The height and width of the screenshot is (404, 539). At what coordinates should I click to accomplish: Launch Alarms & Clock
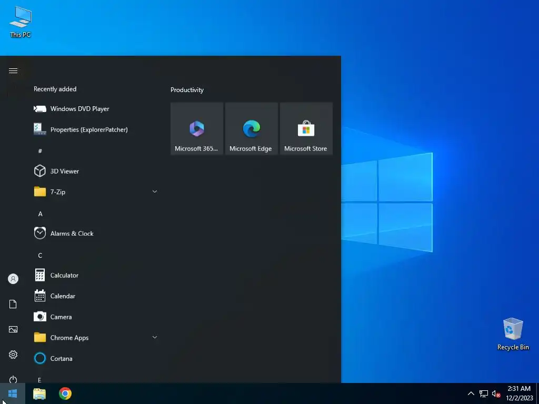click(96, 234)
